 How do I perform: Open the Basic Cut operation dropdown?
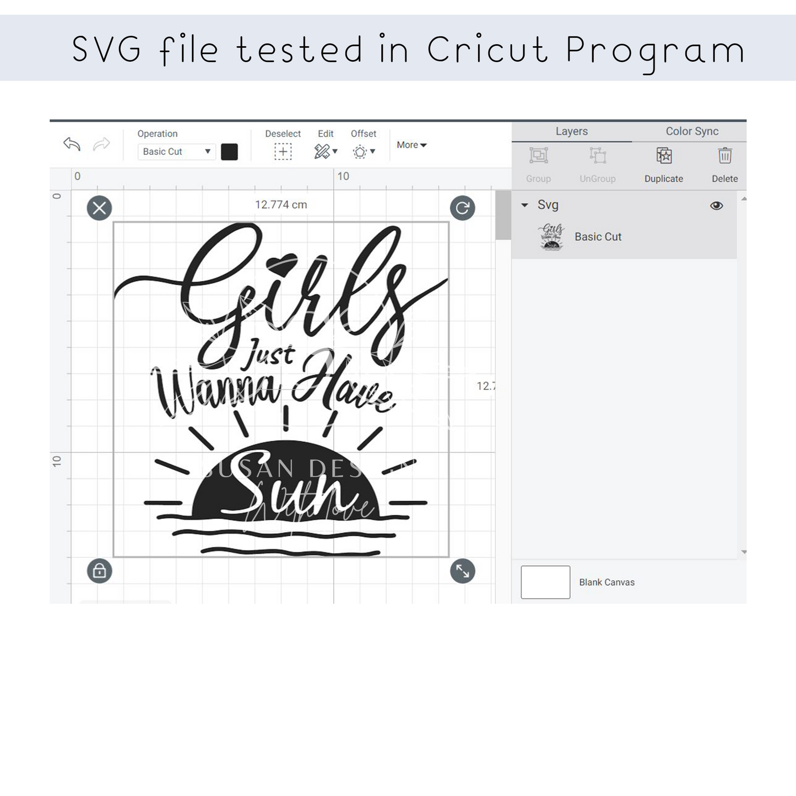coord(176,151)
